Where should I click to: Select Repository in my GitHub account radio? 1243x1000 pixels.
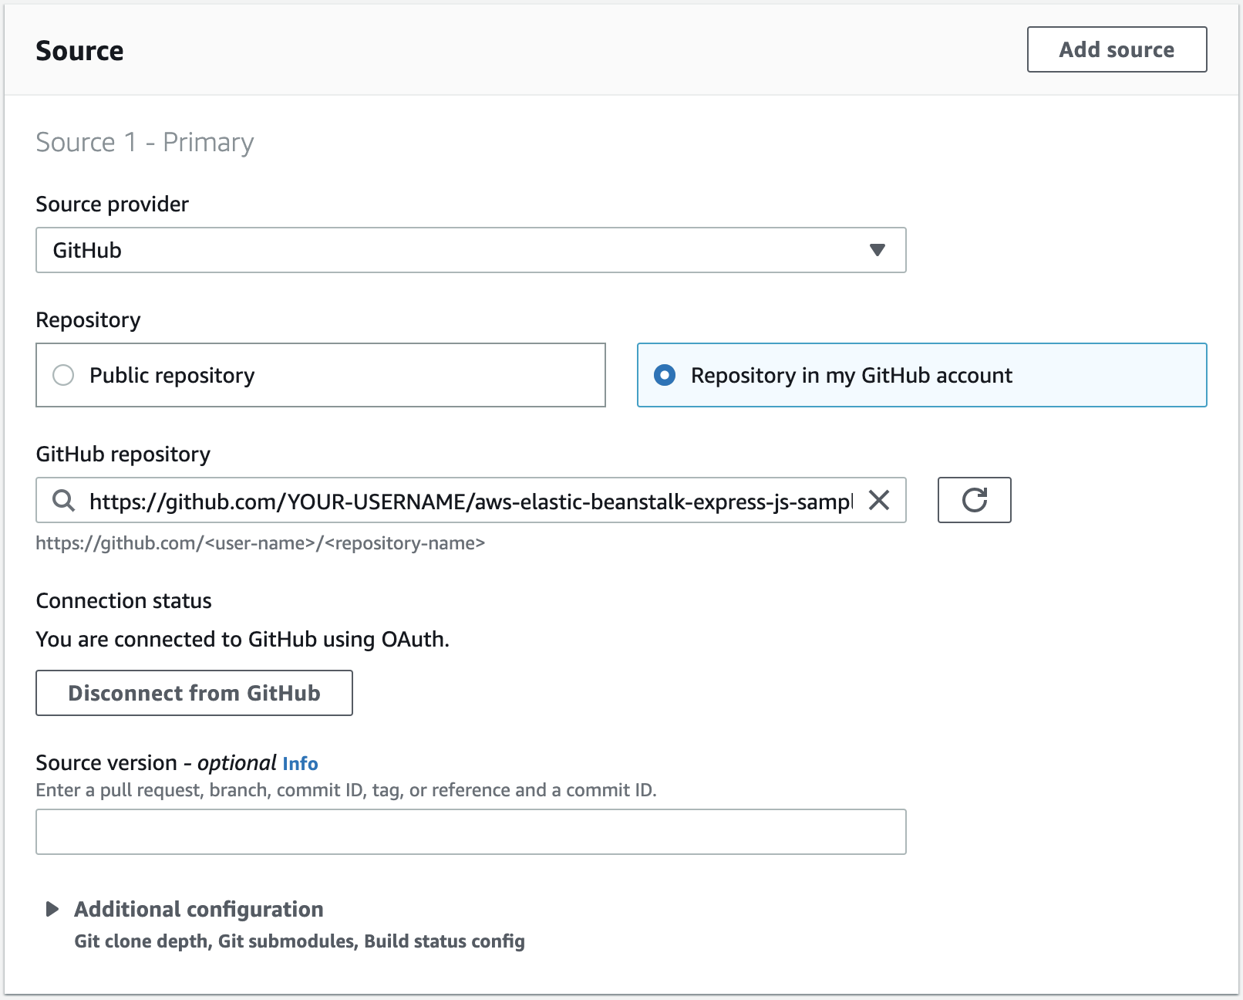[665, 375]
